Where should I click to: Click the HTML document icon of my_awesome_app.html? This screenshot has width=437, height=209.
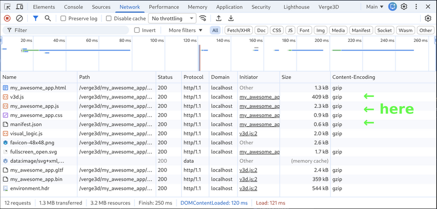click(x=5, y=88)
